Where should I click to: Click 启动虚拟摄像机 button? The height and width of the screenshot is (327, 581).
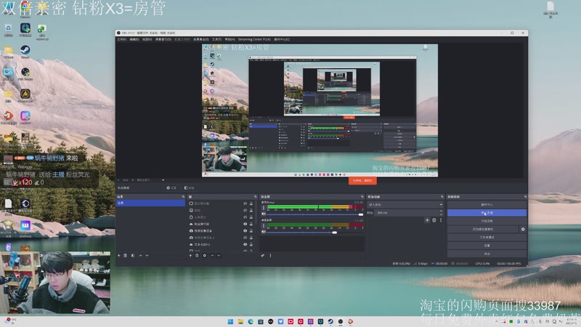pos(482,229)
